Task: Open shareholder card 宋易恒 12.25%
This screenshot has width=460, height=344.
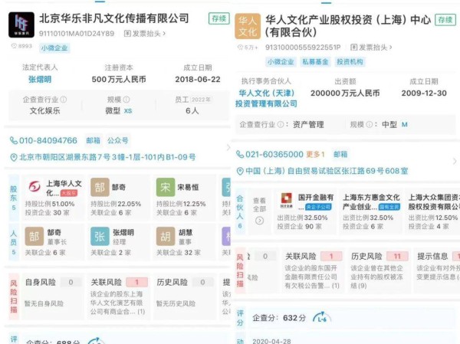Action: [184, 198]
